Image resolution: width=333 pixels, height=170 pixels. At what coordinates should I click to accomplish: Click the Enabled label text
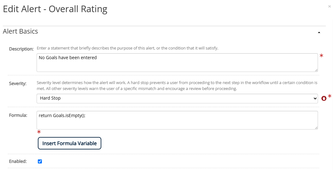click(18, 161)
